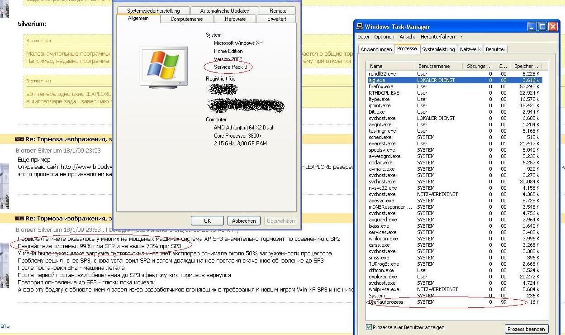
Task: Open the Optionen menu
Action: (x=384, y=37)
